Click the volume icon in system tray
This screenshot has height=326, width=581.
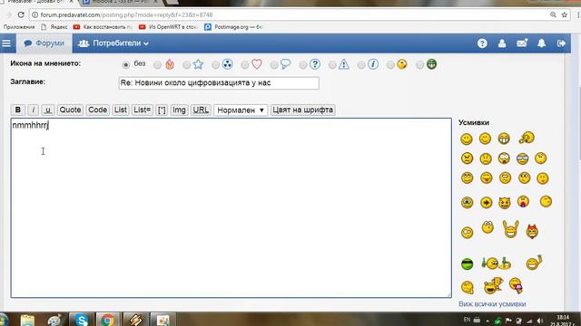(540, 321)
